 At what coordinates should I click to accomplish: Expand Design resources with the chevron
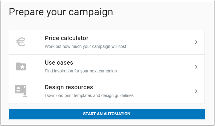[196, 91]
